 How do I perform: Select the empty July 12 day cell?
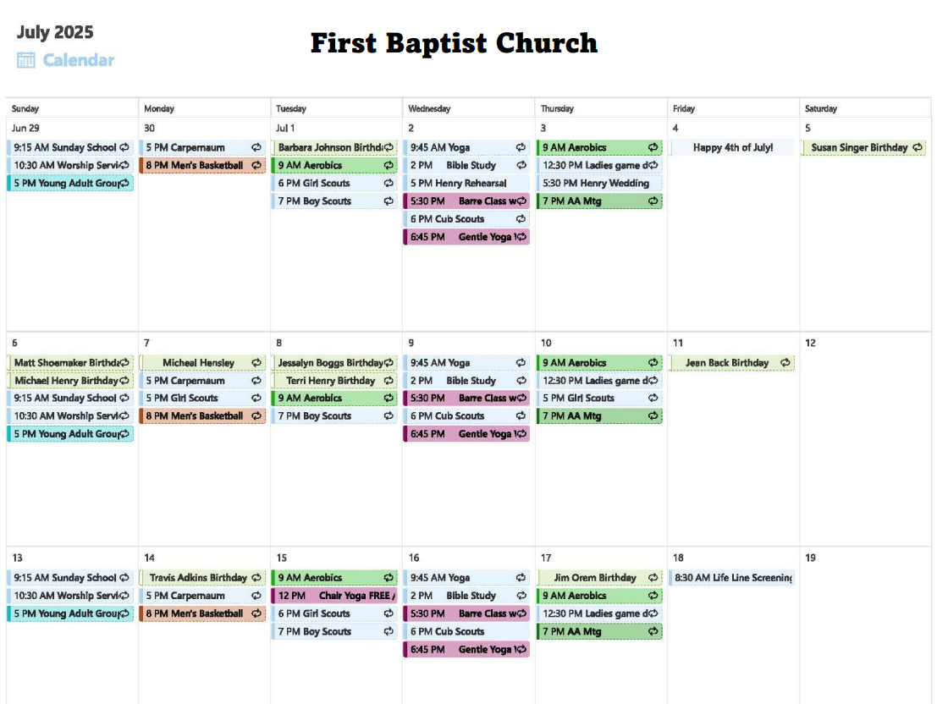click(x=865, y=438)
